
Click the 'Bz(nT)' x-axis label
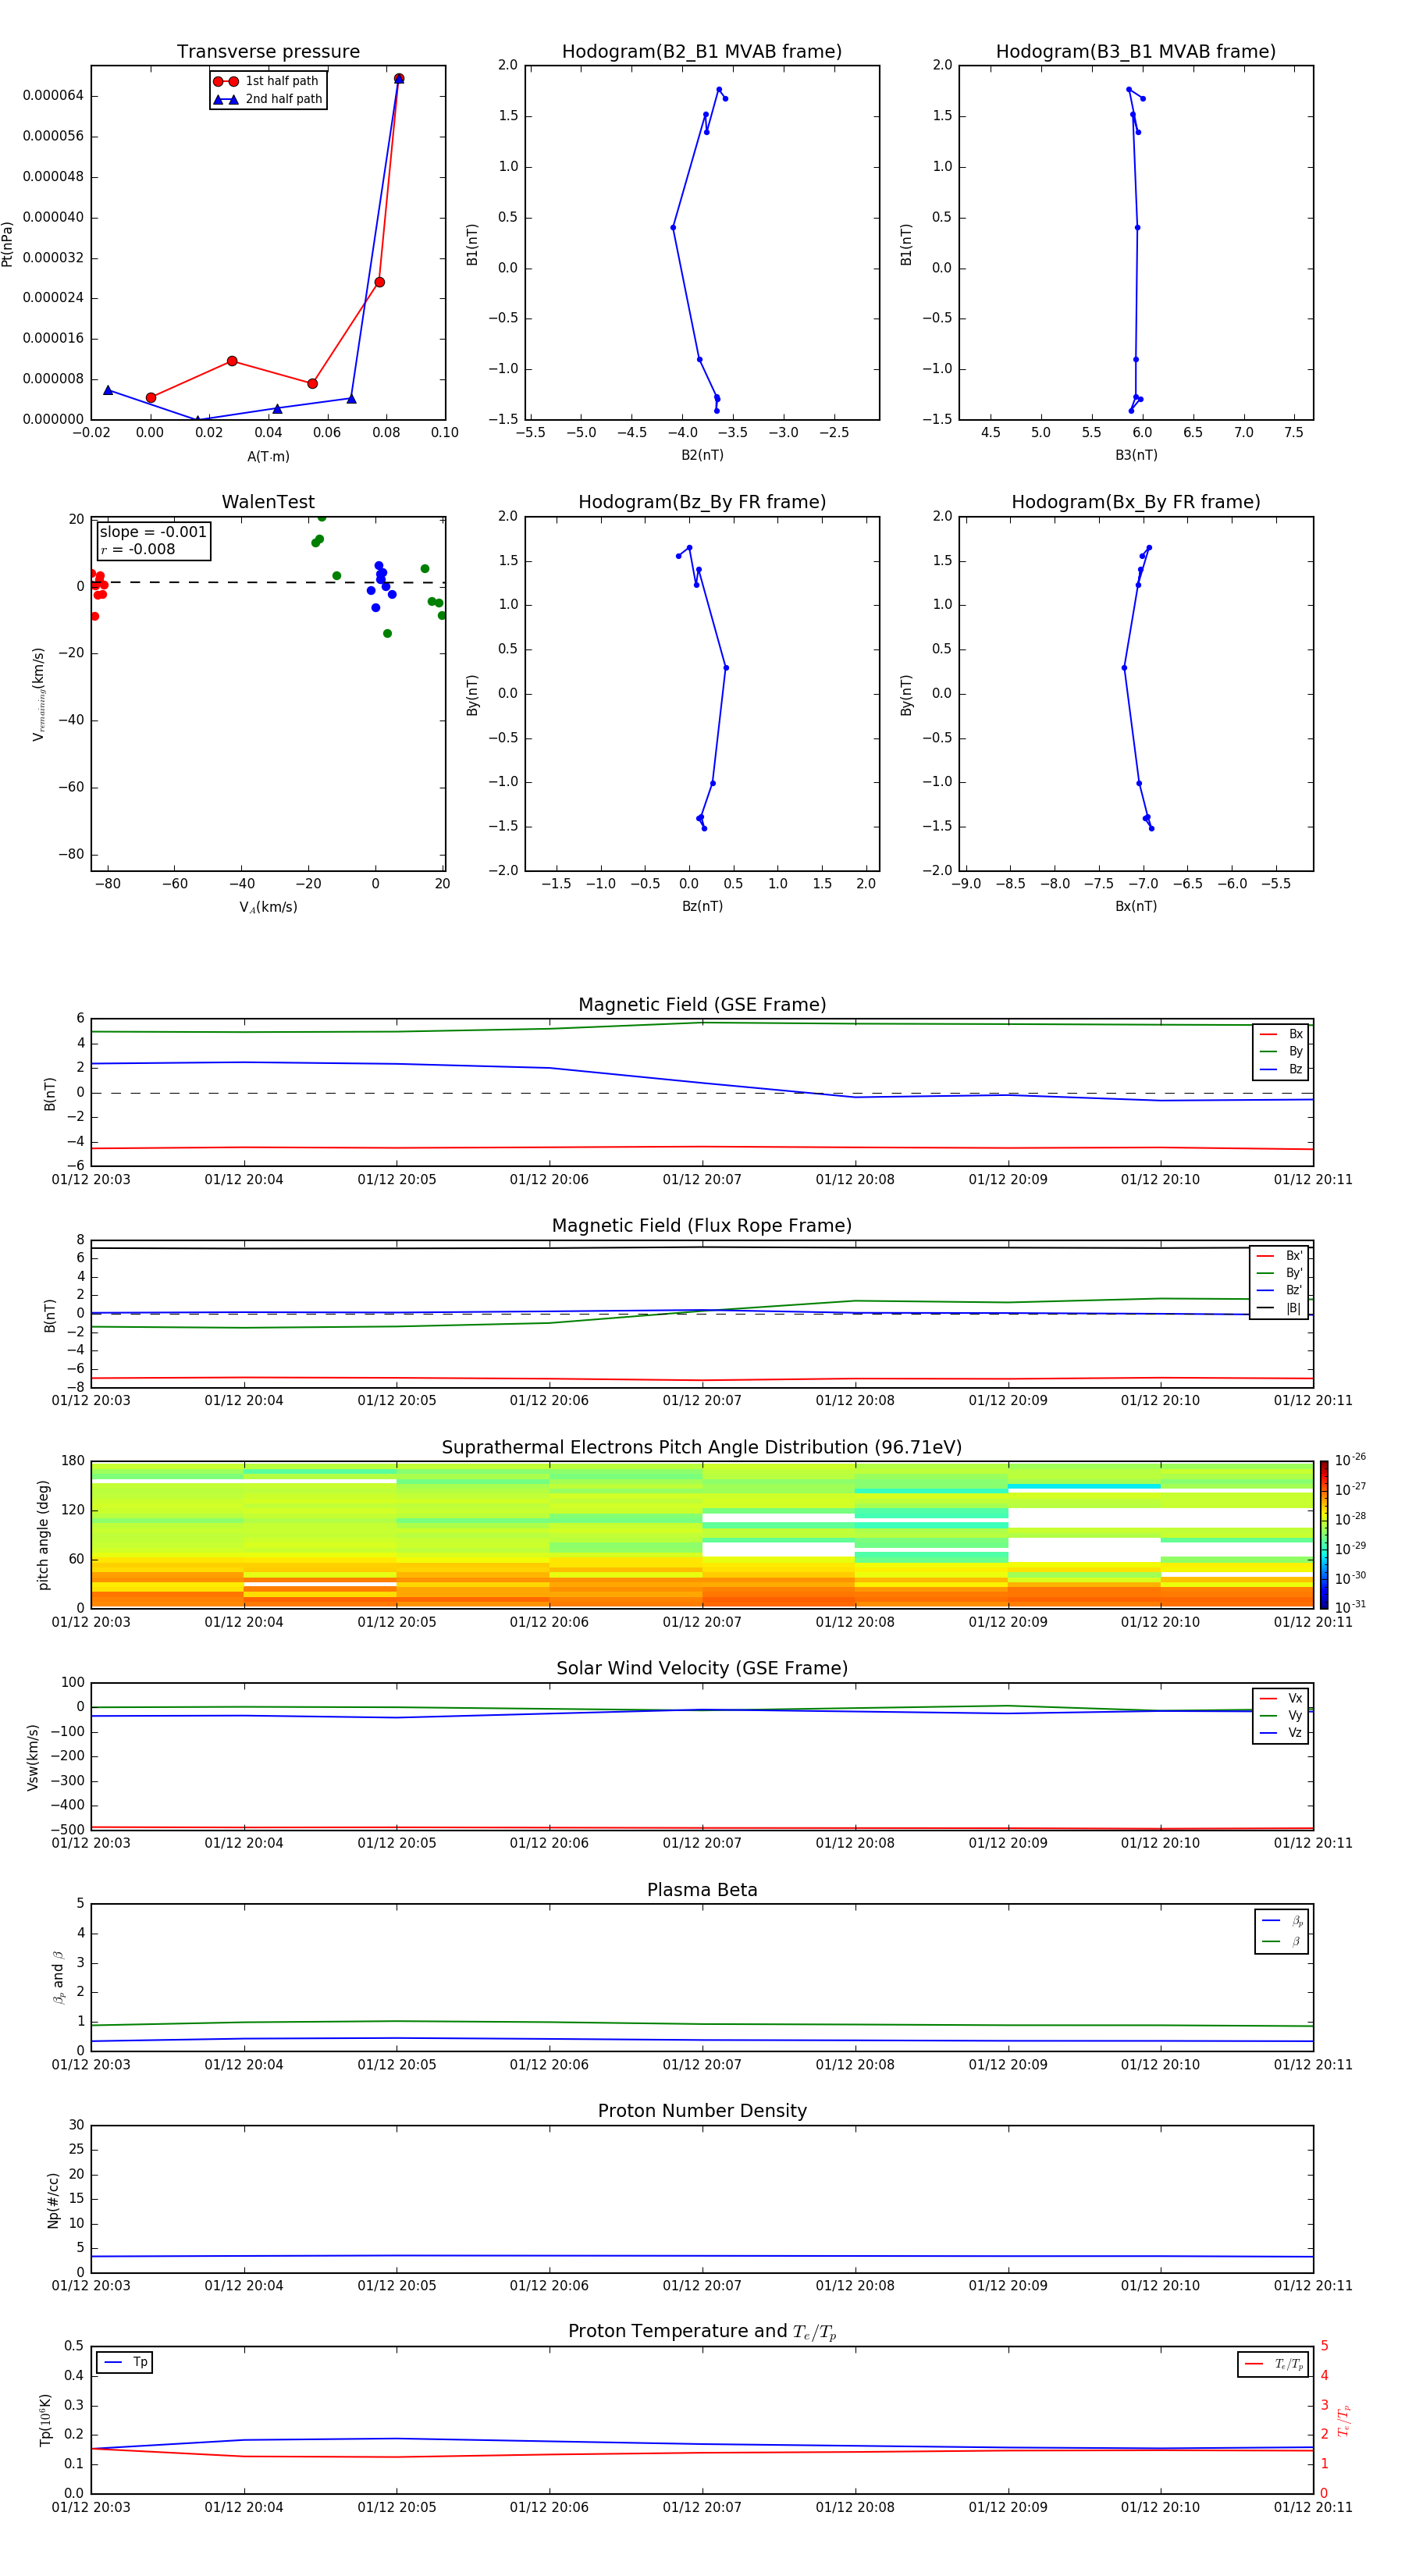[702, 907]
